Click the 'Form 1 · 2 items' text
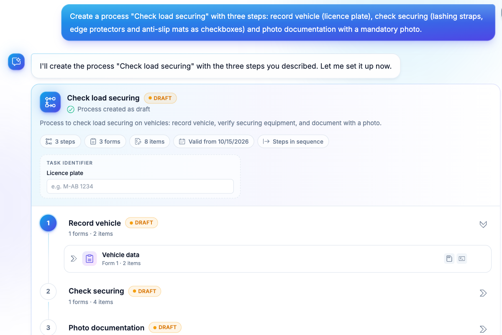The image size is (502, 335). (x=121, y=263)
